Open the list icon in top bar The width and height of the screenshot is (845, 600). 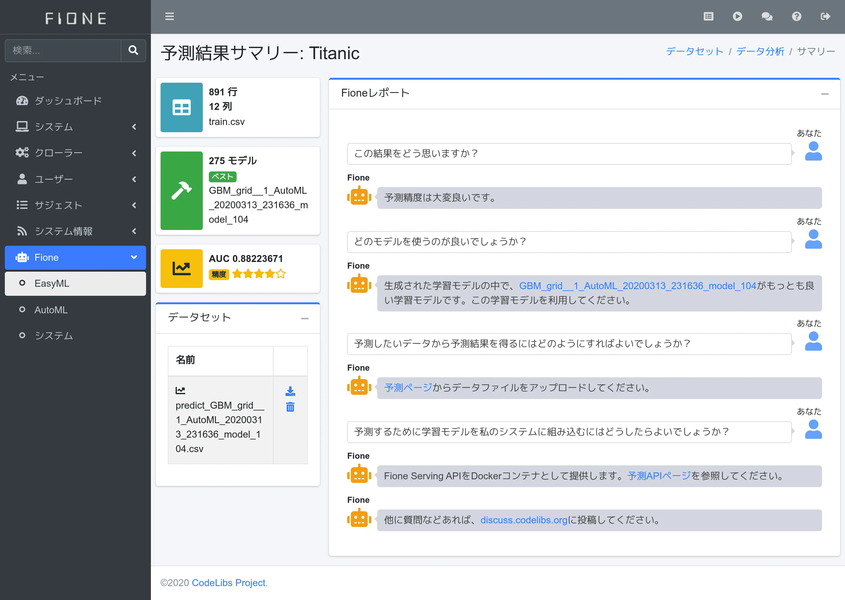pyautogui.click(x=708, y=17)
